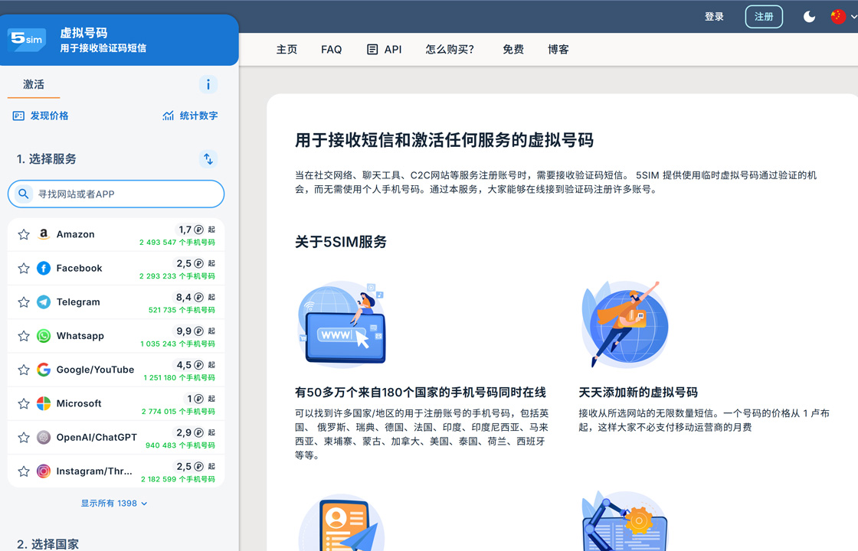The width and height of the screenshot is (858, 551).
Task: Click the 8,4 price for Telegram
Action: point(183,298)
